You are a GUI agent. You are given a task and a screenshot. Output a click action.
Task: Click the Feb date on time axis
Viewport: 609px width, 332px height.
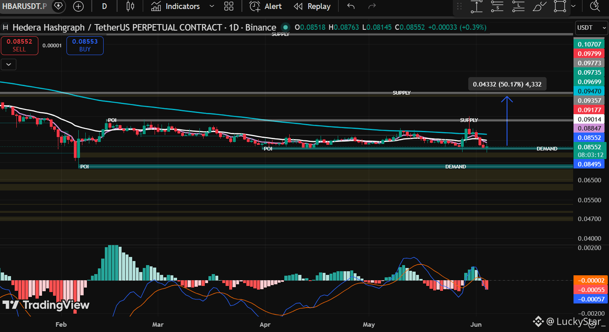point(61,325)
